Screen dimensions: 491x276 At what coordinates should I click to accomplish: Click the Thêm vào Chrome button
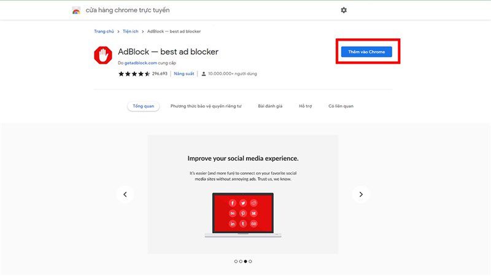pos(366,52)
